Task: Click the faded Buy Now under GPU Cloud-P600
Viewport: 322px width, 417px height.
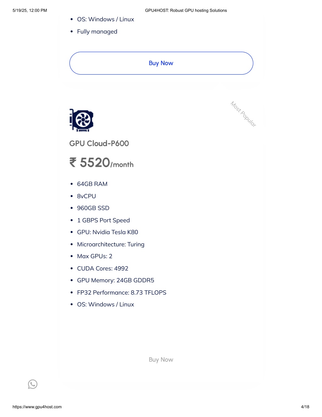Action: tap(161, 359)
